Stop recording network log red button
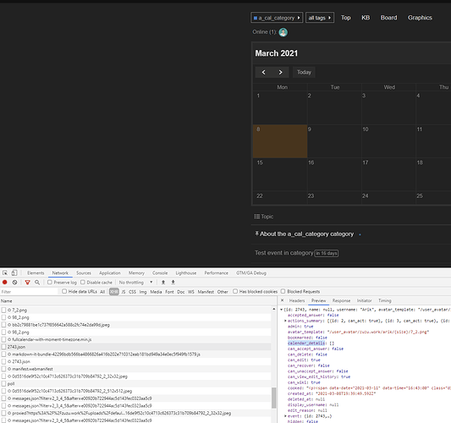This screenshot has height=423, width=451. click(x=5, y=283)
